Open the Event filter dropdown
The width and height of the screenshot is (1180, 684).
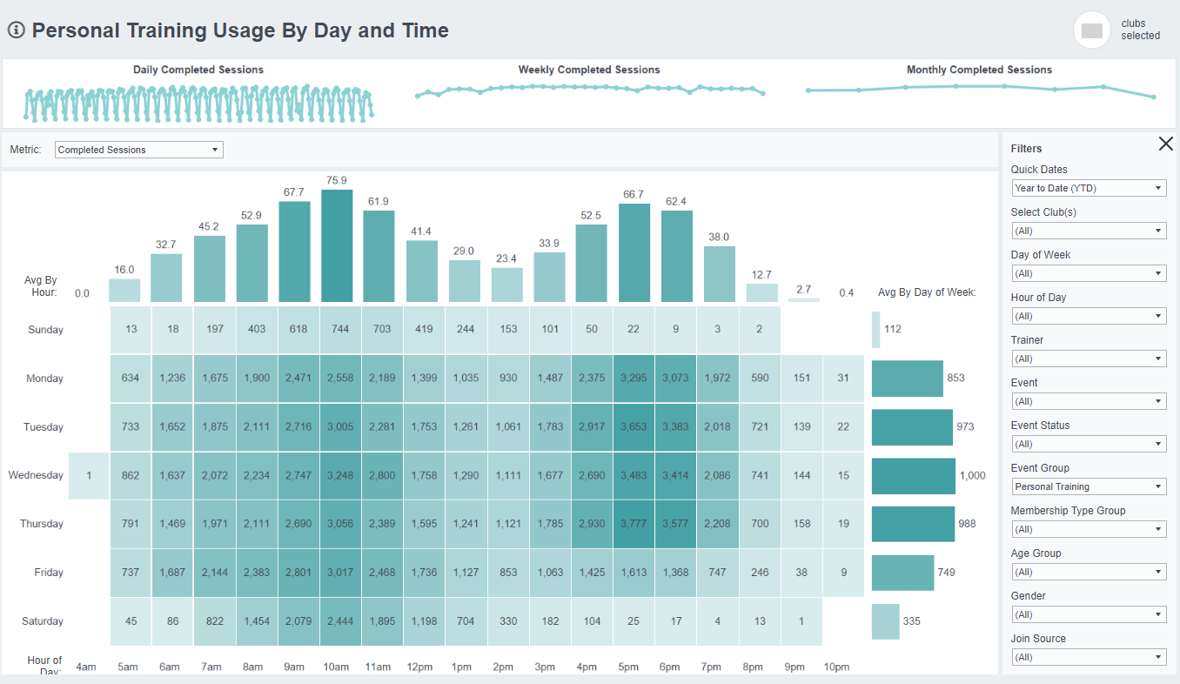tap(1089, 400)
